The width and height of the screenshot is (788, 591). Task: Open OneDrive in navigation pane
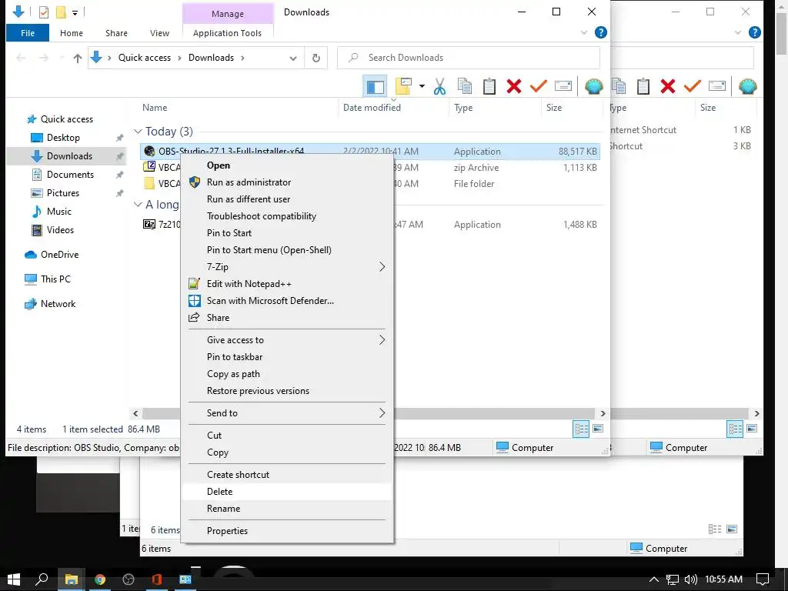point(59,255)
